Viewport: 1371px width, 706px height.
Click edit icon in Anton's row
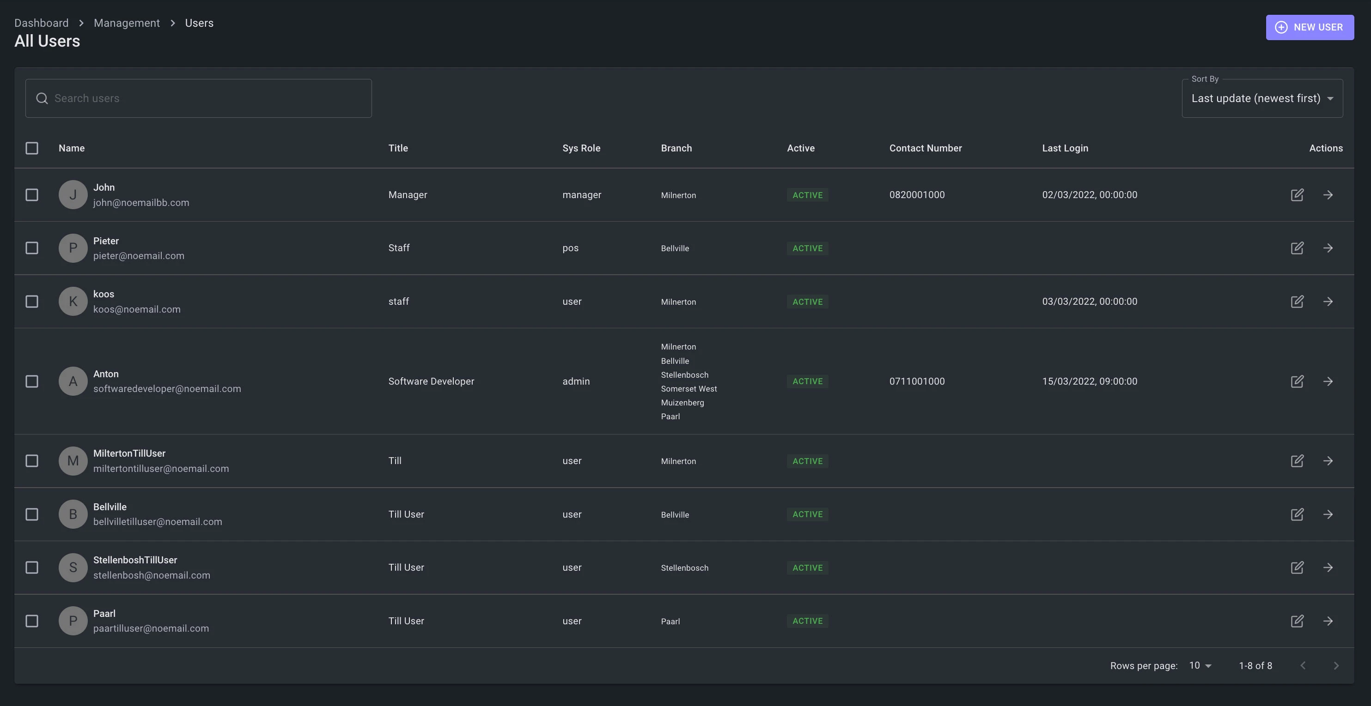1297,381
